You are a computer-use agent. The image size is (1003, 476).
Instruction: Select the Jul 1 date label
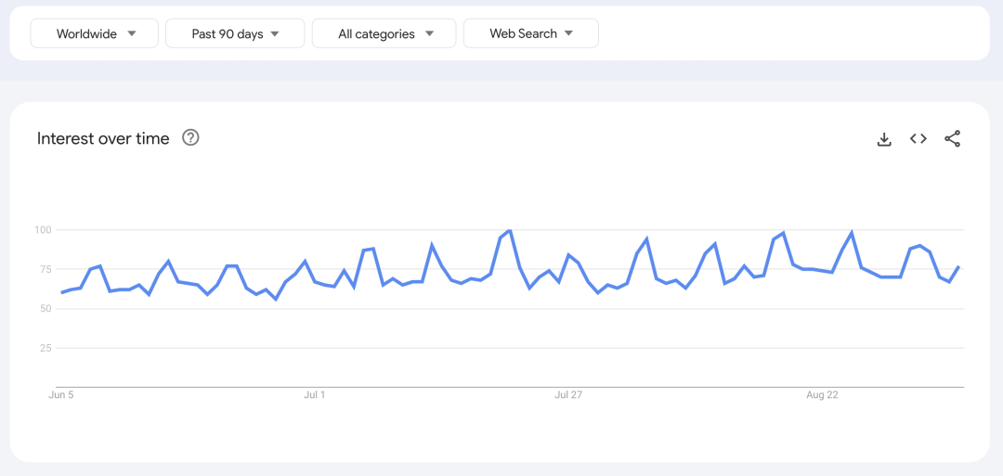click(x=315, y=395)
